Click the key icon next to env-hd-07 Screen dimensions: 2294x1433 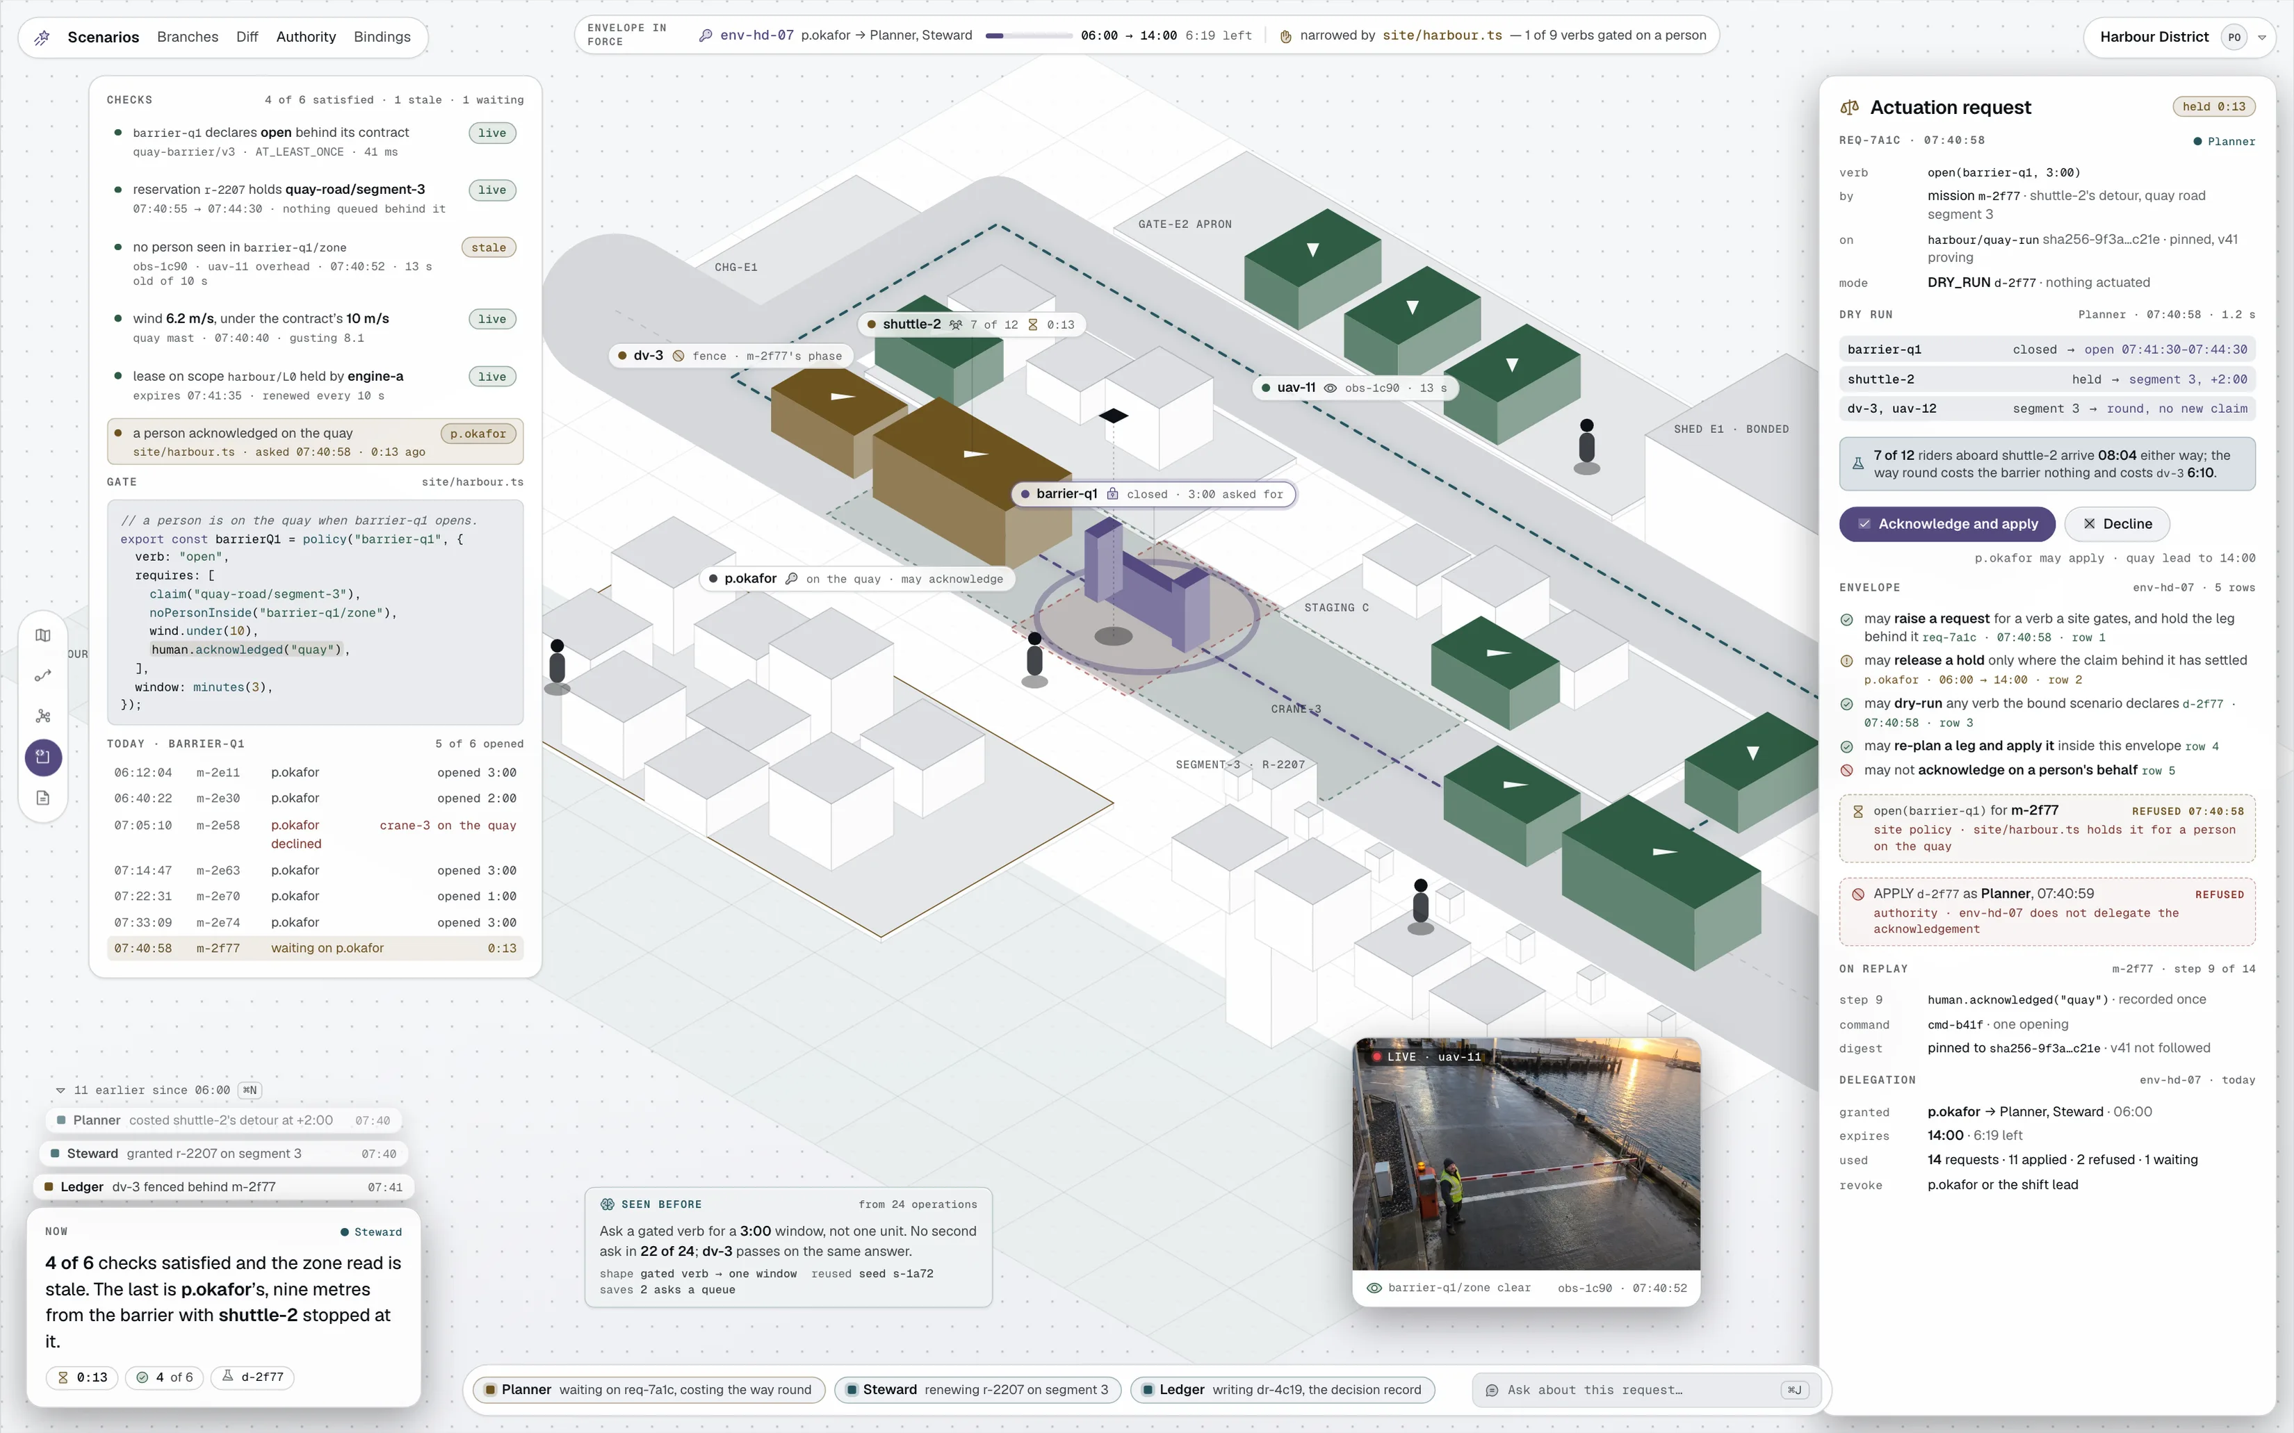click(706, 36)
